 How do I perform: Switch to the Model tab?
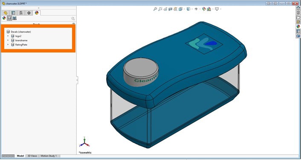pyautogui.click(x=20, y=156)
